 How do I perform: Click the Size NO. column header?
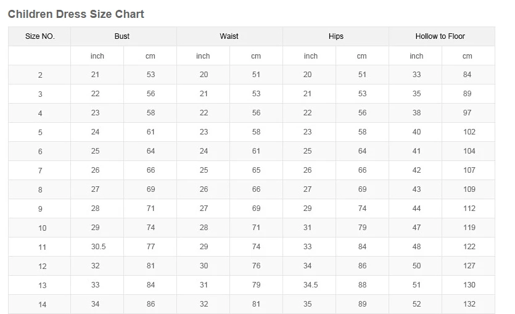click(x=40, y=36)
